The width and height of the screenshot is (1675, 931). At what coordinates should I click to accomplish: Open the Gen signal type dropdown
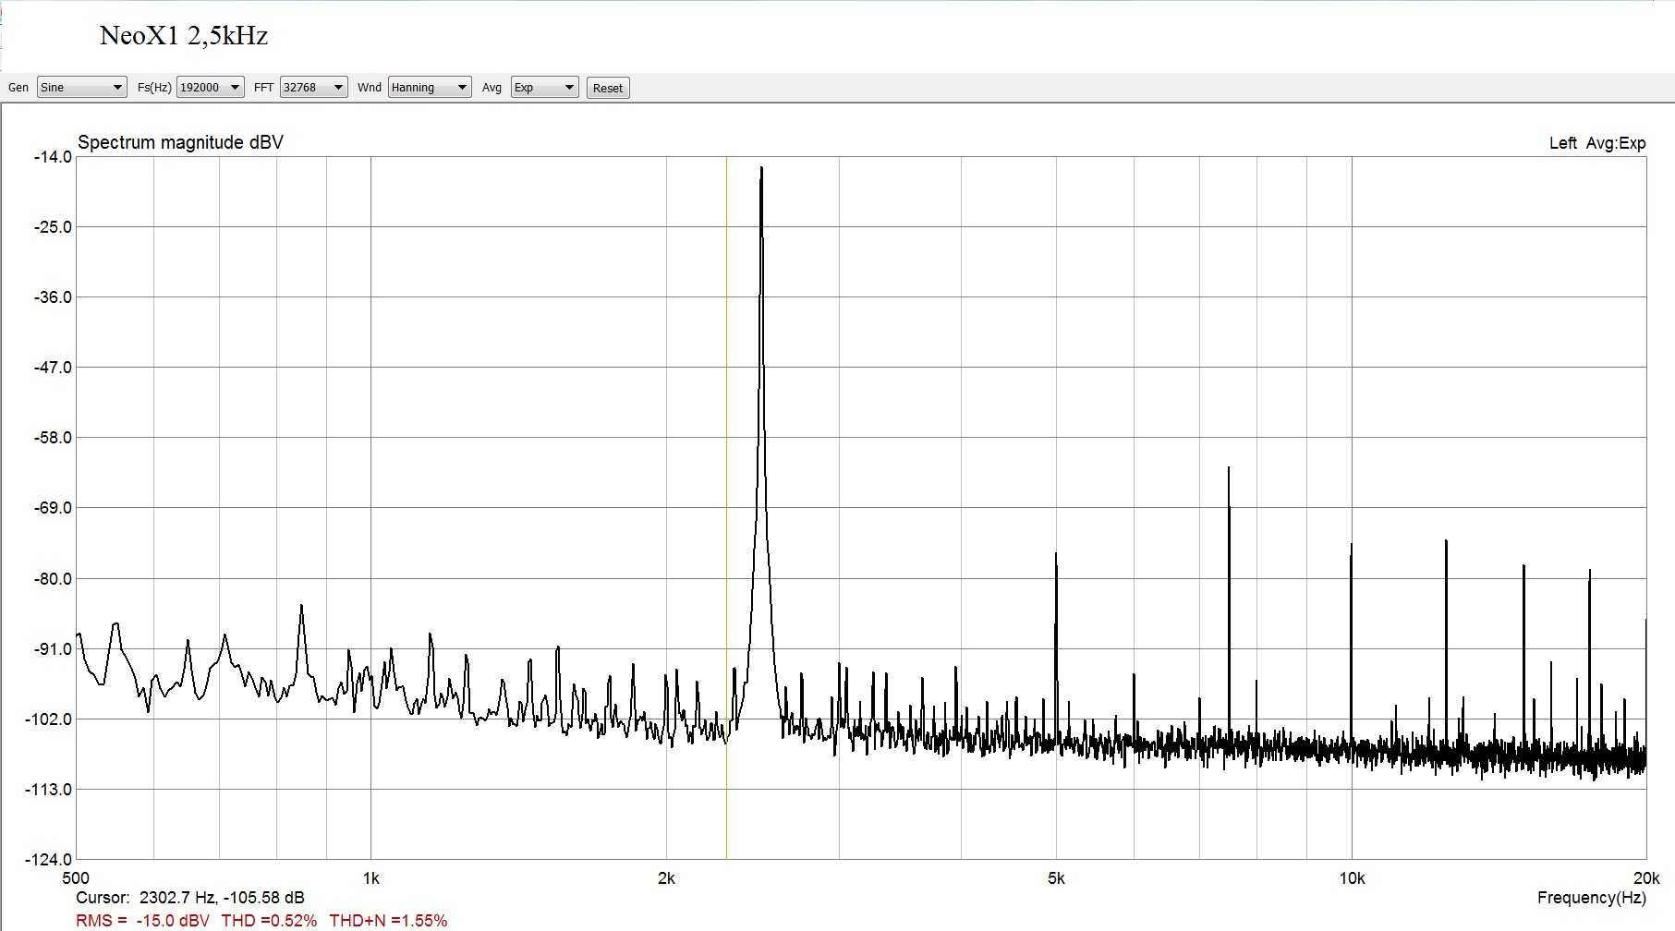click(x=81, y=88)
